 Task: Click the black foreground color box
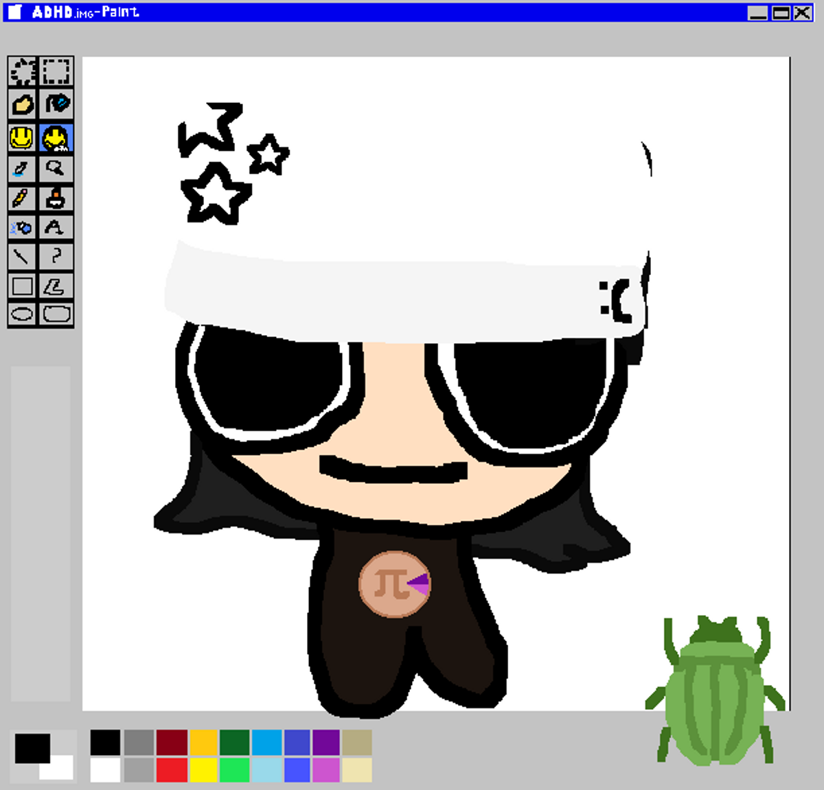click(x=32, y=748)
